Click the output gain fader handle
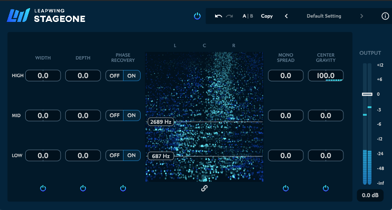The image size is (392, 210). click(367, 94)
